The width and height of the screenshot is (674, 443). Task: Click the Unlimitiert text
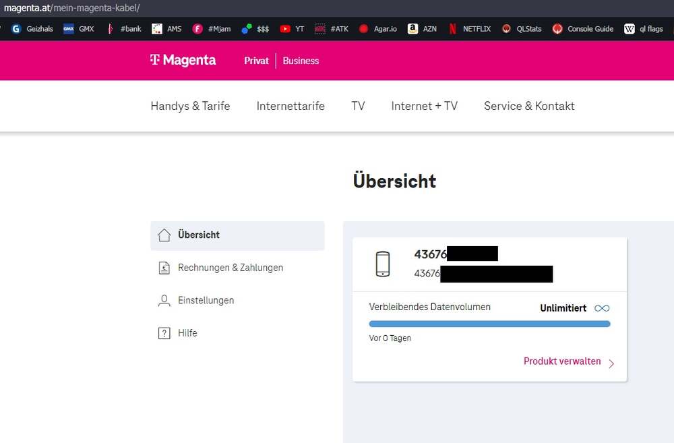(563, 308)
